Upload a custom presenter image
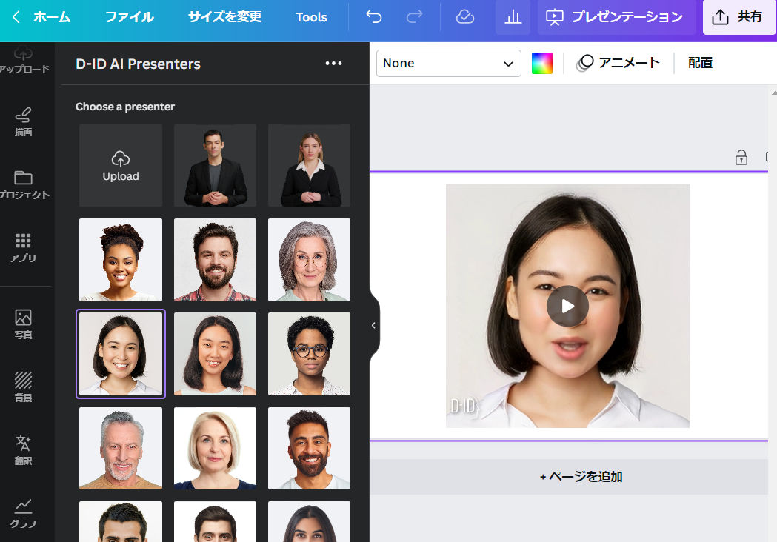 [121, 165]
